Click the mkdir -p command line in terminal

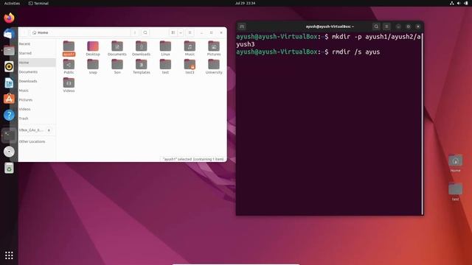[328, 40]
